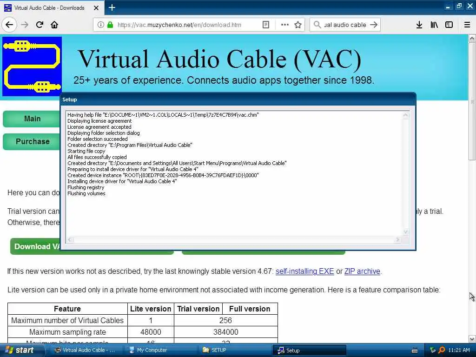Click the search magnifier icon
Image resolution: width=476 pixels, height=357 pixels.
317,25
